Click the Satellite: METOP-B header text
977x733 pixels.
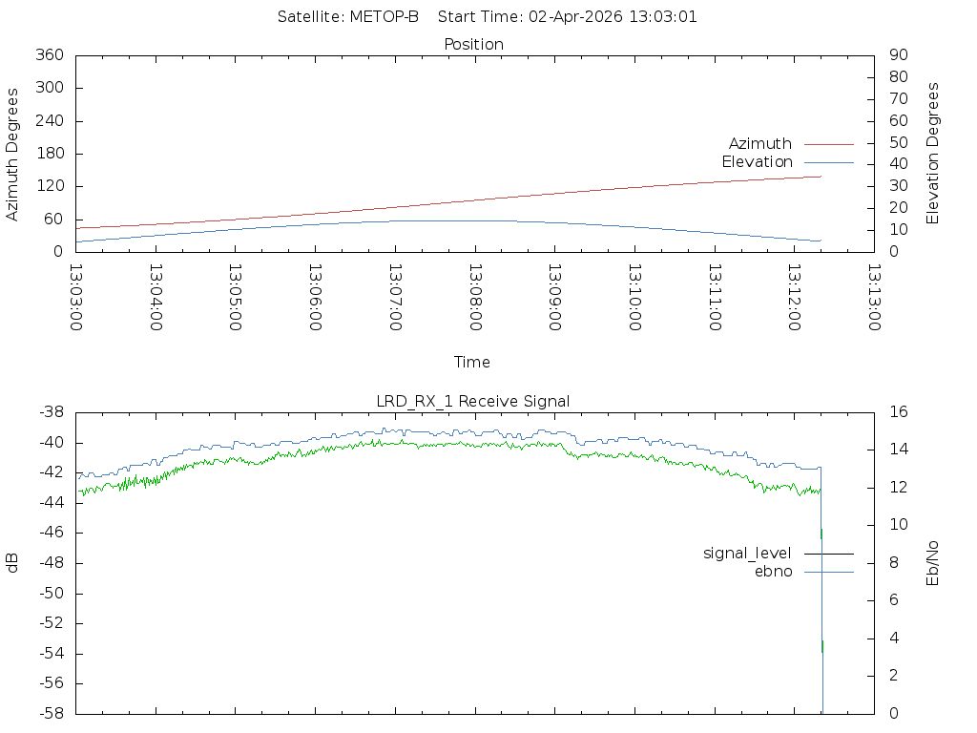pos(347,17)
